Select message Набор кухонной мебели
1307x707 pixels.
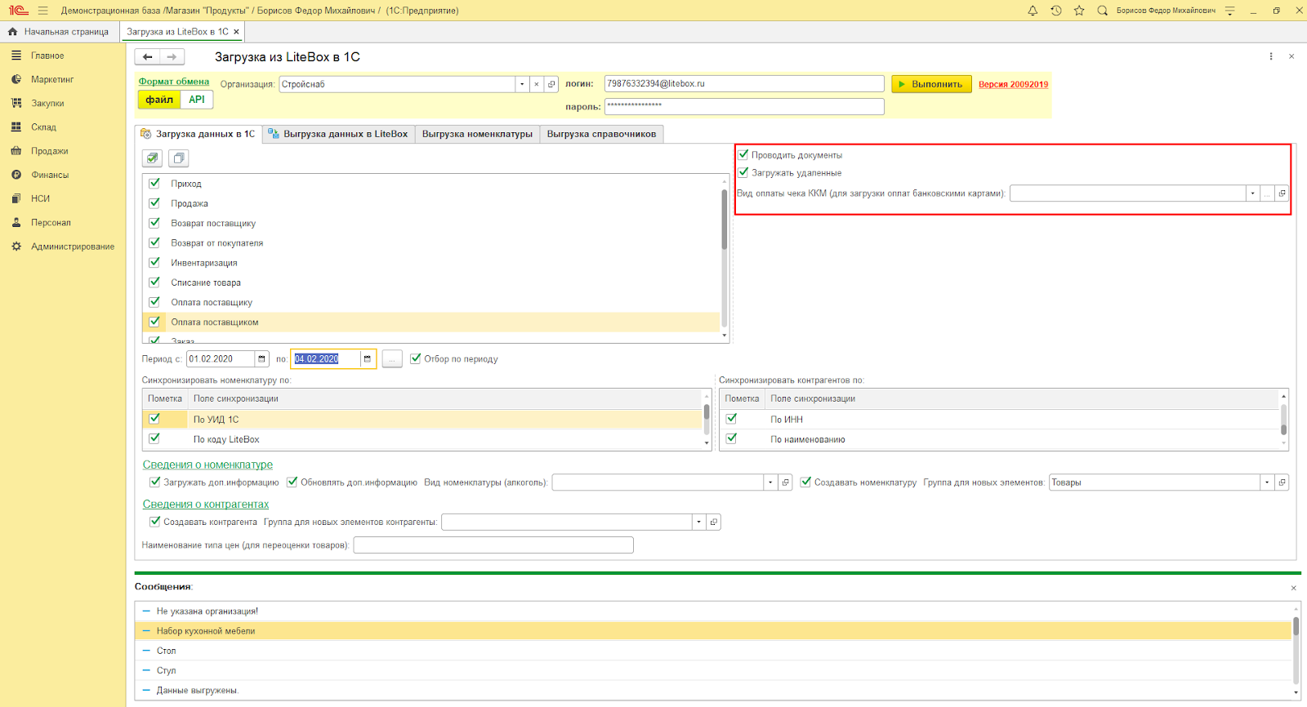[712, 630]
